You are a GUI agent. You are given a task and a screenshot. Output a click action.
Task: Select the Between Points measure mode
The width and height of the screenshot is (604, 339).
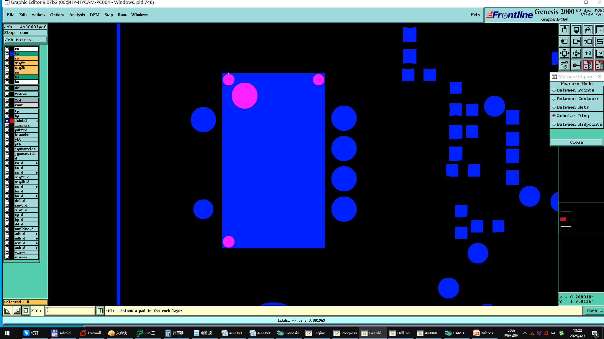[x=575, y=90]
